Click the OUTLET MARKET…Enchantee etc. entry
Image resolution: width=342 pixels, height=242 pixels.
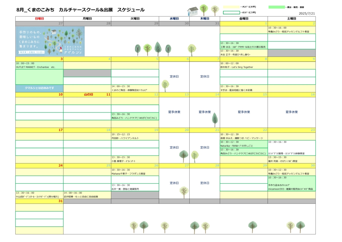point(35,67)
